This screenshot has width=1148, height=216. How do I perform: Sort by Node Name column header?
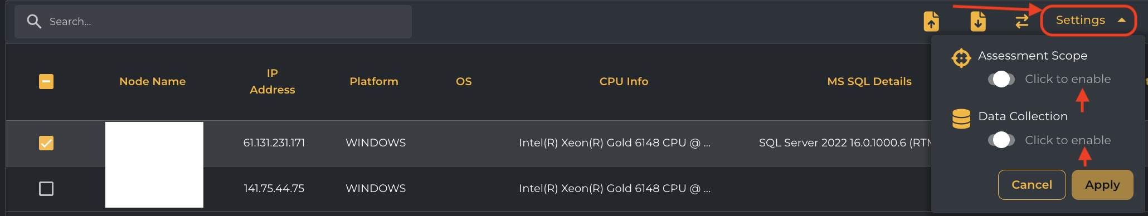(x=152, y=82)
